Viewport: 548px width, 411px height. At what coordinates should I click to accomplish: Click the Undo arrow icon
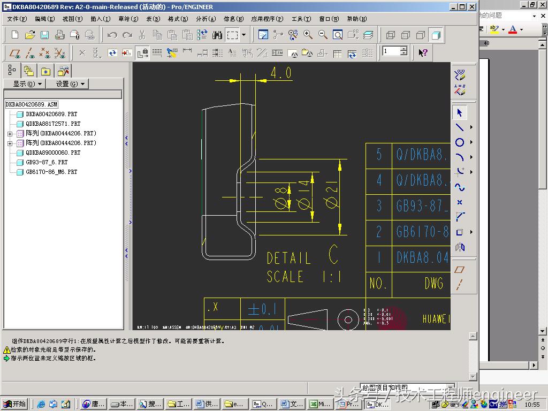[112, 35]
